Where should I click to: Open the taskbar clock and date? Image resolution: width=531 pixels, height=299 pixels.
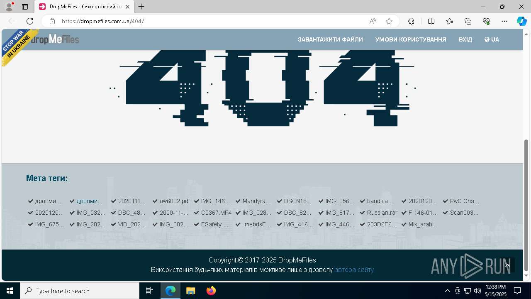496,291
